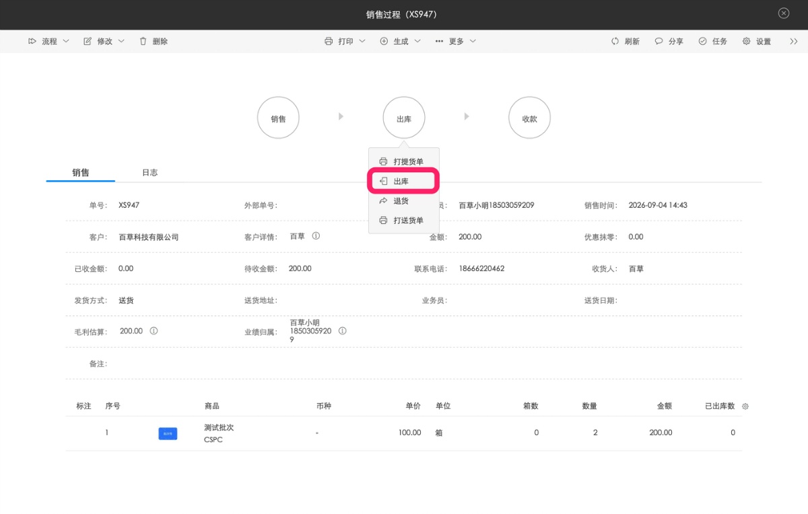
Task: Click order number XS947 value
Action: (x=129, y=205)
